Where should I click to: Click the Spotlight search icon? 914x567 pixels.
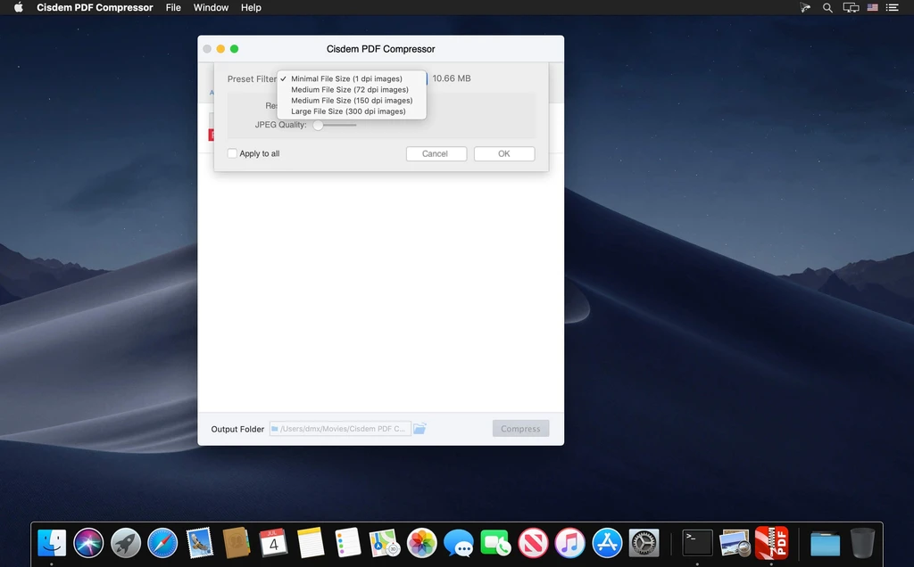827,8
